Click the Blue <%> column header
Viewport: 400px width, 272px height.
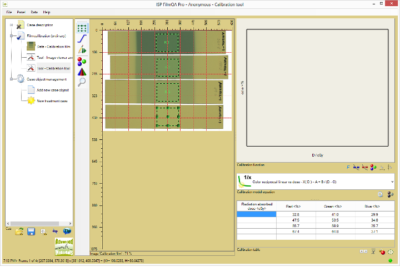[374, 206]
